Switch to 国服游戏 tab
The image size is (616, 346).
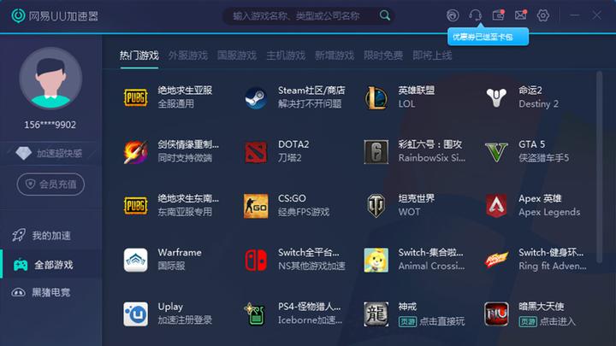pos(236,56)
